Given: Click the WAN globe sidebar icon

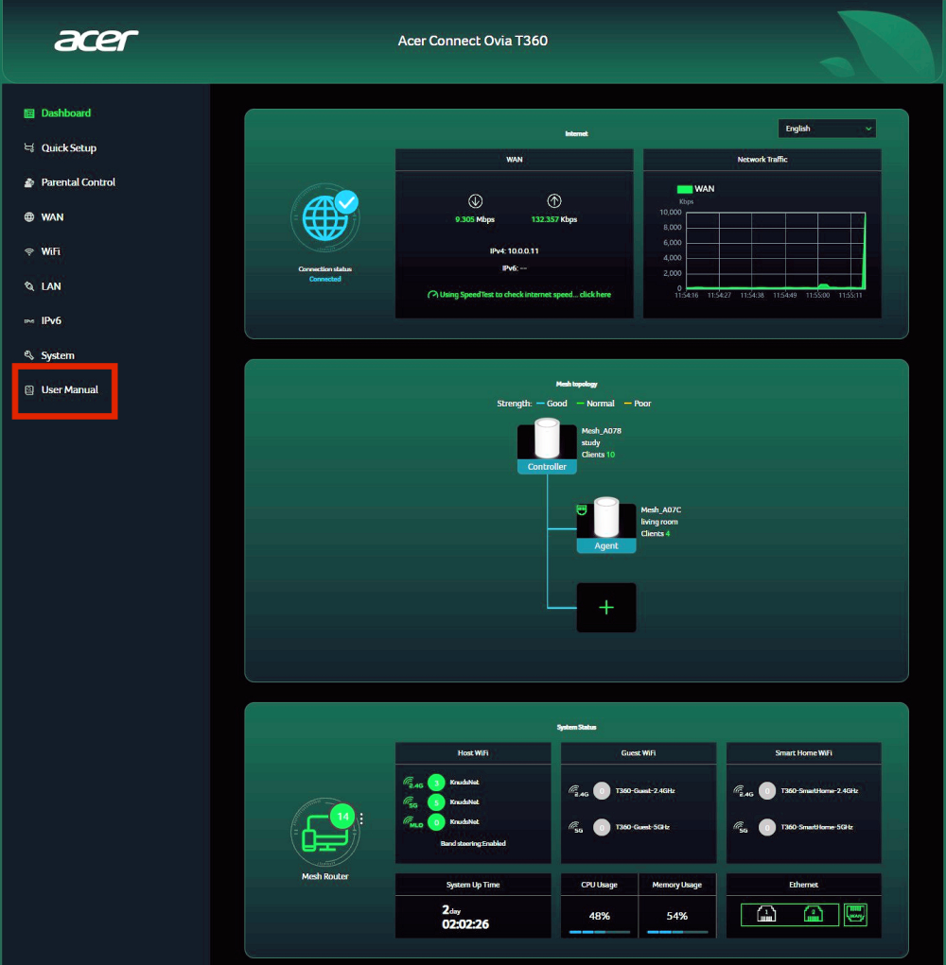Looking at the screenshot, I should (29, 217).
